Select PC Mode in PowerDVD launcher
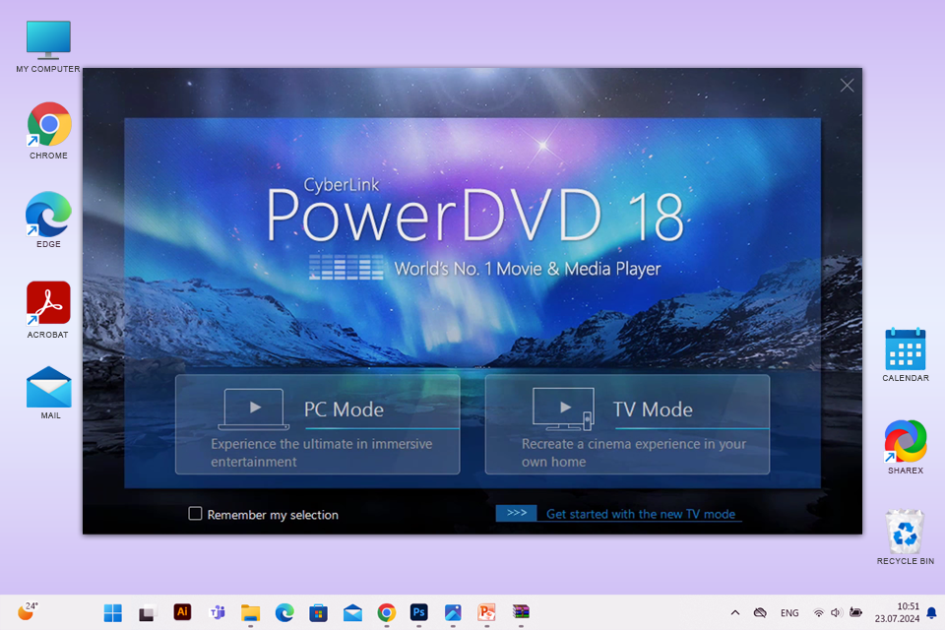The height and width of the screenshot is (630, 945). (x=318, y=424)
